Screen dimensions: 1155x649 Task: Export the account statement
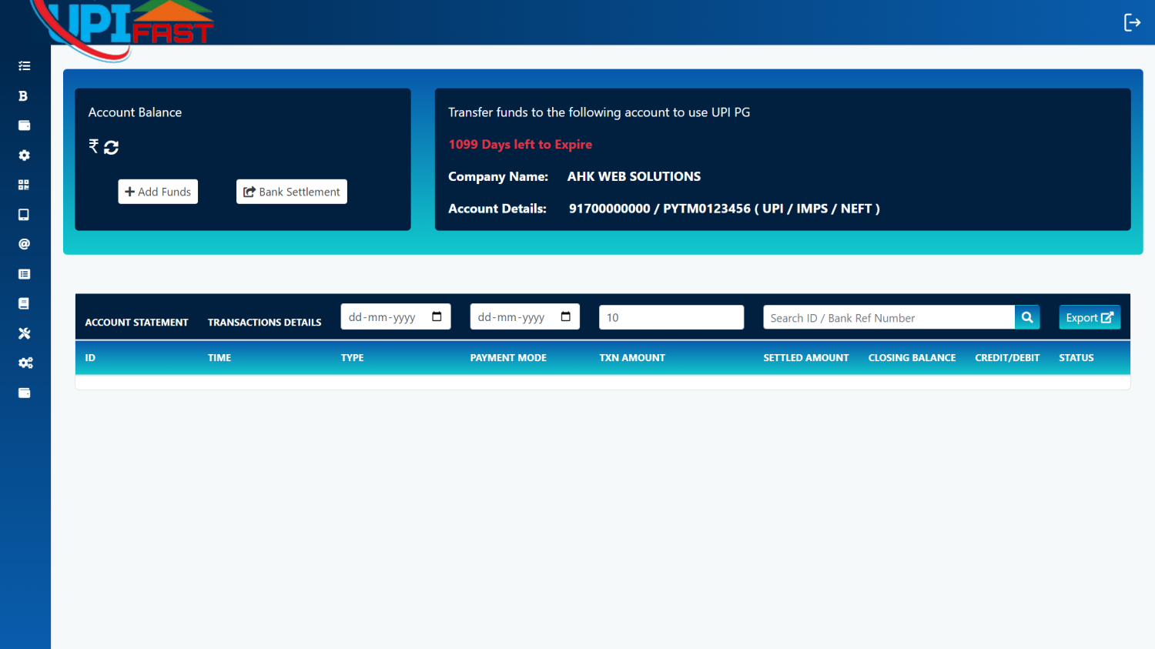[1089, 317]
